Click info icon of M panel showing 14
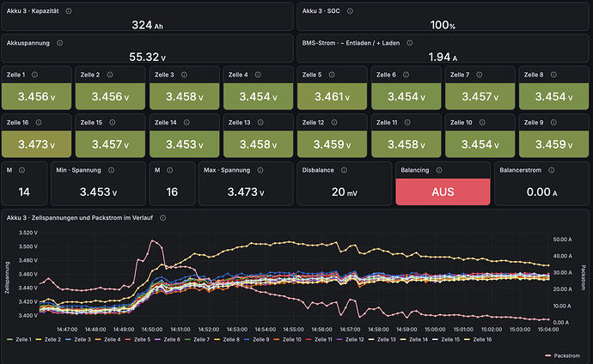 click(x=22, y=170)
